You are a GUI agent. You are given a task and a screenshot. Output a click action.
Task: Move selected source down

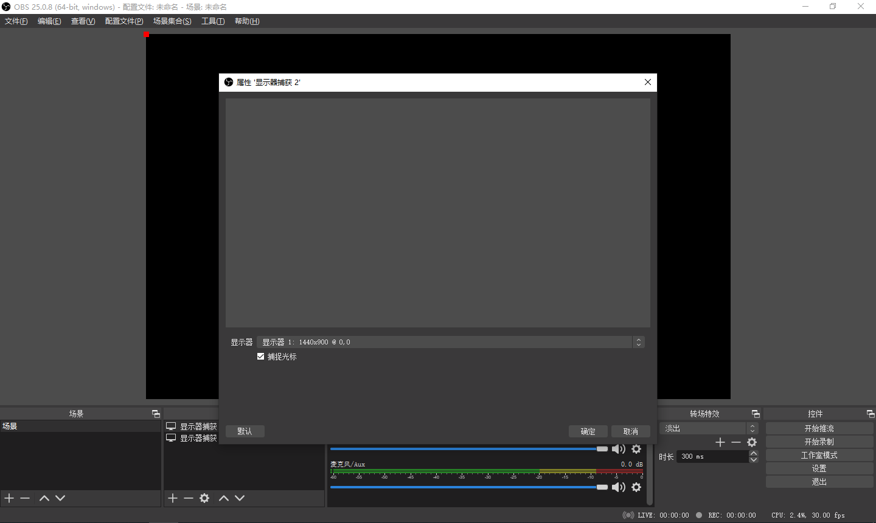tap(240, 498)
